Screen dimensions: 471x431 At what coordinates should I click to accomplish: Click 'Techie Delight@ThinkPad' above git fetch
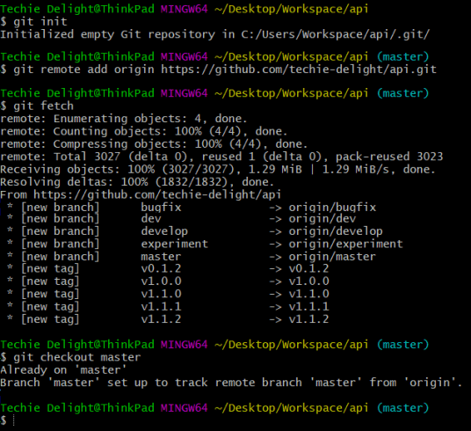77,93
